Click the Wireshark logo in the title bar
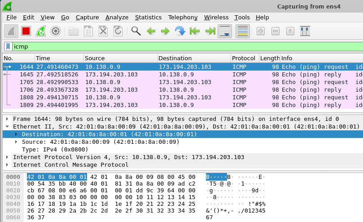The image size is (363, 222). 8,6
